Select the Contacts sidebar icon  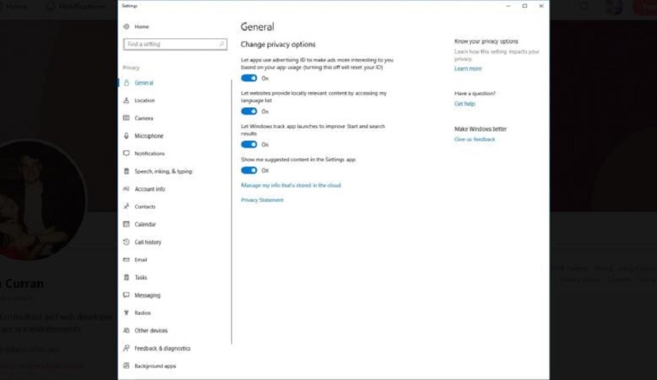click(x=126, y=207)
